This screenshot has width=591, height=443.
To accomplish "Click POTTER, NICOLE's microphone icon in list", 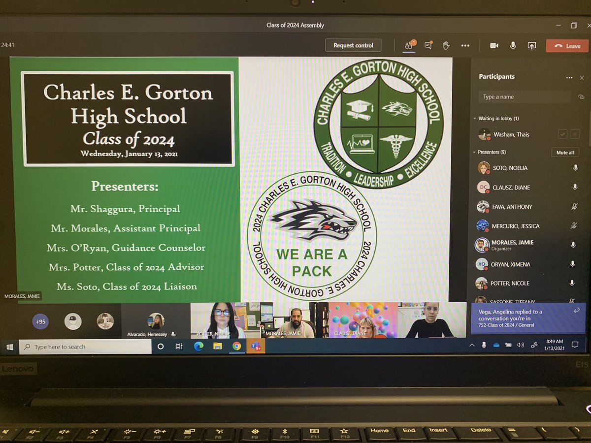I will (x=572, y=284).
